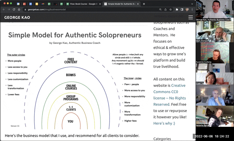234x141 pixels.
Task: Click the GROUP PROGRAMS circle label
Action: pyautogui.click(x=71, y=98)
